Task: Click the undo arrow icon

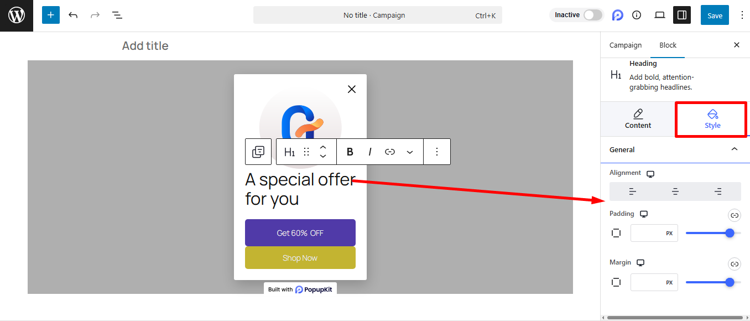Action: point(73,15)
